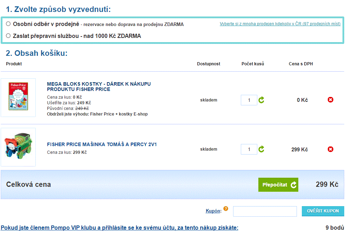Screen dimensions: 346x236
Task: Click the Kupón label link
Action: coord(213,211)
